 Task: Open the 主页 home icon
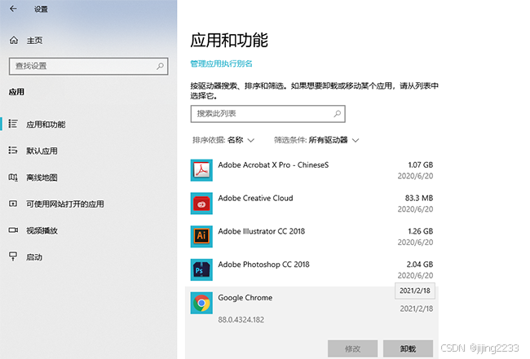pos(14,40)
